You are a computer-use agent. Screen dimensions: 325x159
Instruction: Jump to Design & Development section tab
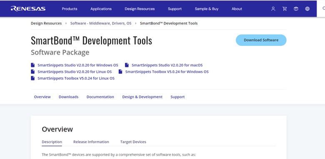point(142,97)
